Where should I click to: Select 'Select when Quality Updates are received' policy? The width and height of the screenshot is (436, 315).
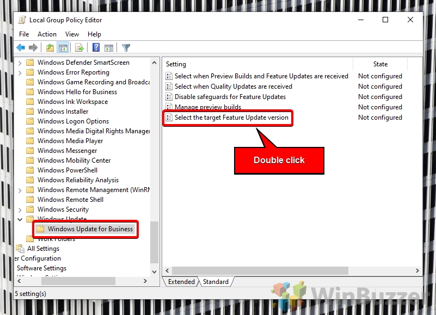coord(234,87)
